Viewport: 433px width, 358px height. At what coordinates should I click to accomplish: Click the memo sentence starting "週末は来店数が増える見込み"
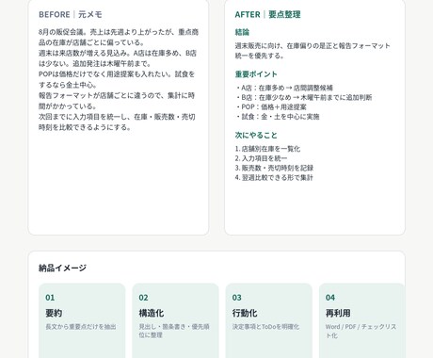coord(118,58)
